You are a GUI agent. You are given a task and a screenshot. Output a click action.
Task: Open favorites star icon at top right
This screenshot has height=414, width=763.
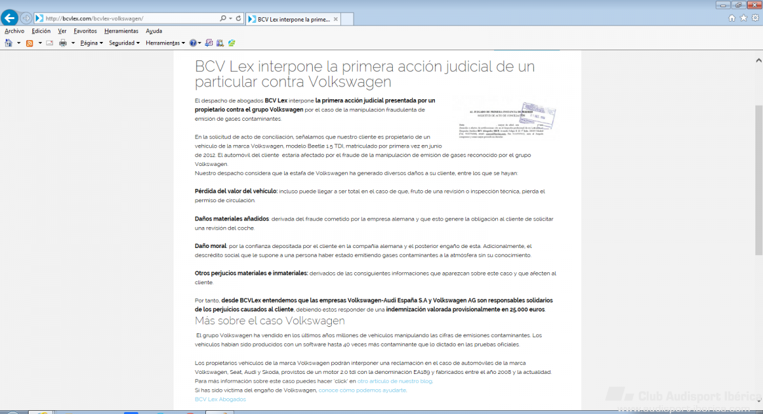(743, 18)
